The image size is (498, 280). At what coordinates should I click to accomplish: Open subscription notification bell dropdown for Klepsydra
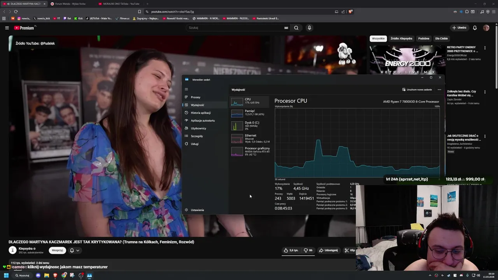tap(74, 250)
